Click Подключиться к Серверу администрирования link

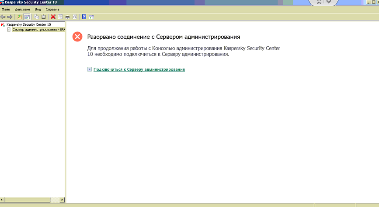click(x=139, y=69)
